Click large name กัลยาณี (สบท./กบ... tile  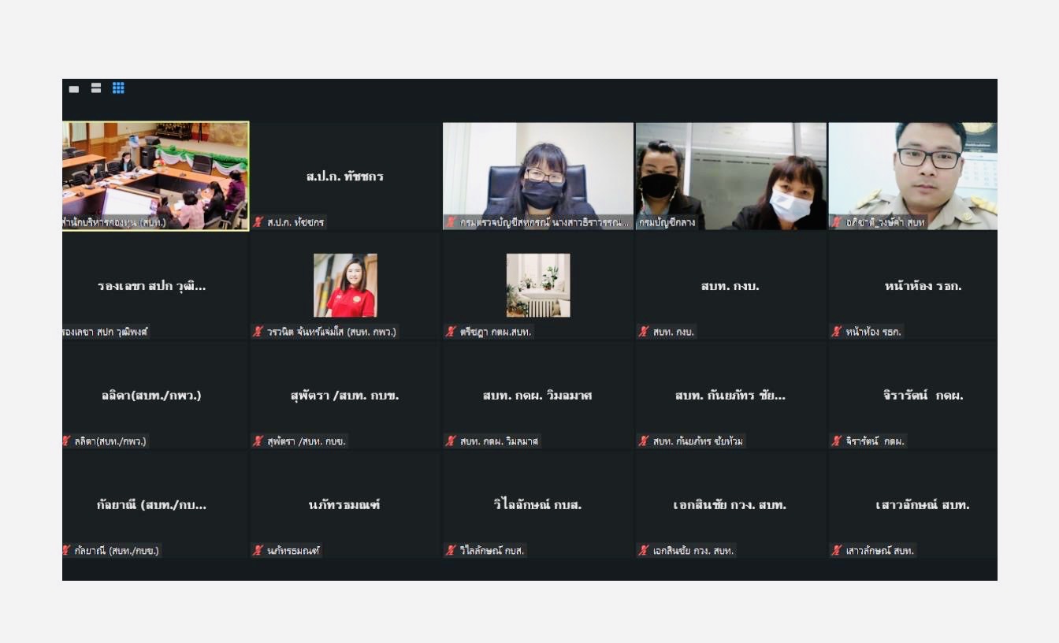coord(152,505)
